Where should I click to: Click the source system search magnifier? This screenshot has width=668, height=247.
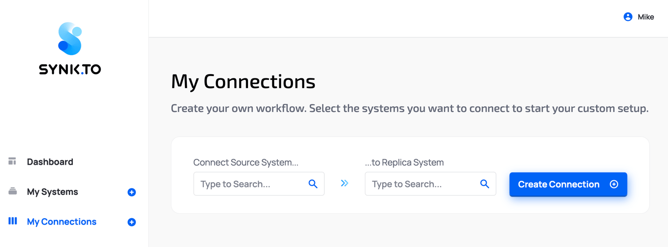pyautogui.click(x=313, y=184)
